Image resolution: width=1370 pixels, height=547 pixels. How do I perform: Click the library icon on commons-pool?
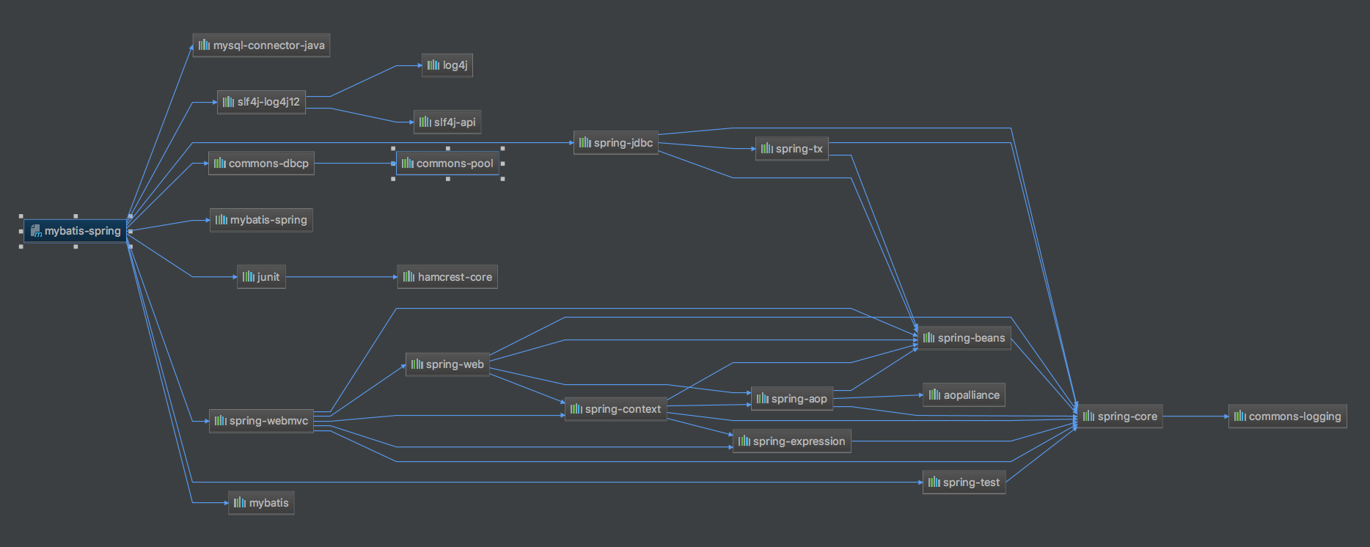pos(407,164)
